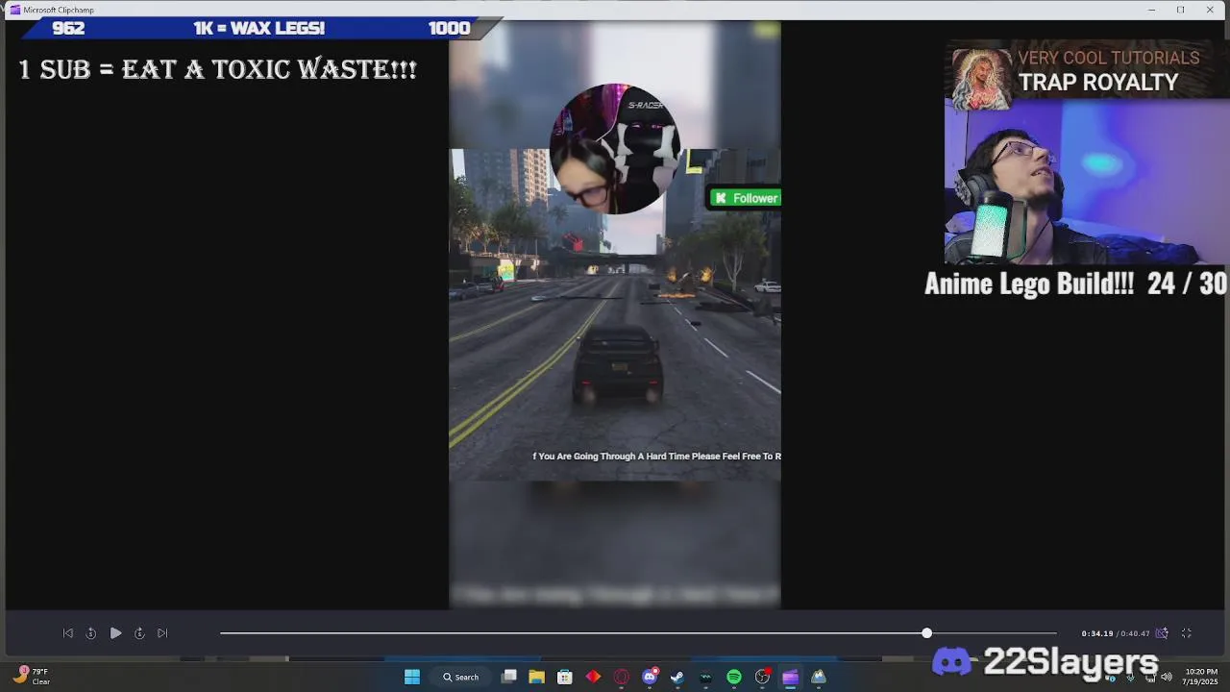Play the video in Clipchamp
The image size is (1230, 692).
click(115, 633)
